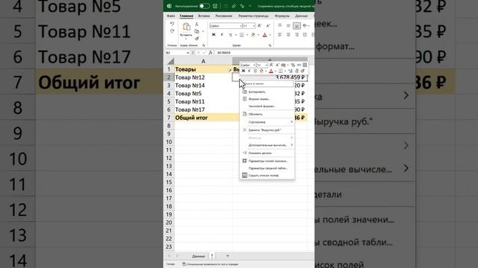The image size is (478, 268).
Task: Open the Товары filter dropdown in cell A1
Action: [230, 70]
